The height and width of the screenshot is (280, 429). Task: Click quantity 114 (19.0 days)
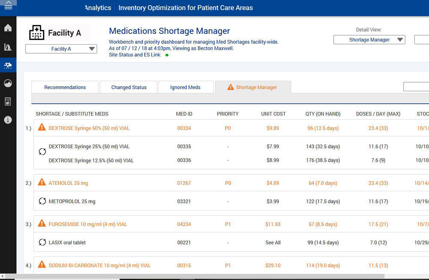click(323, 265)
